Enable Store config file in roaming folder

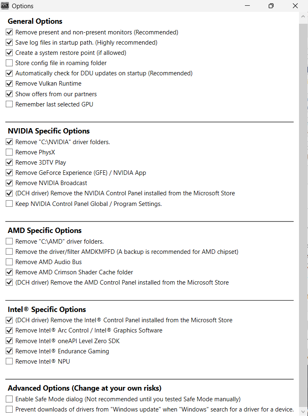[9, 63]
